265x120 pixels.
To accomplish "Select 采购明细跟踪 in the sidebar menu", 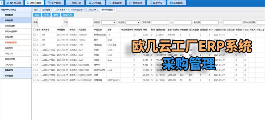I will click(x=16, y=42).
